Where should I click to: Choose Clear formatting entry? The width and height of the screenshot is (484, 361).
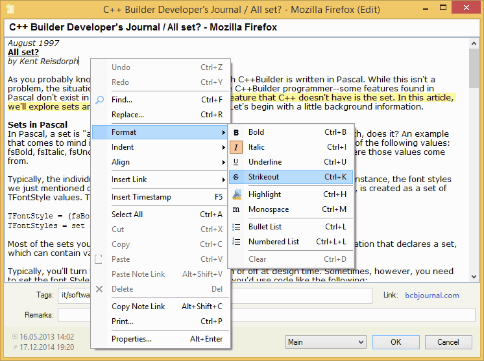291,259
